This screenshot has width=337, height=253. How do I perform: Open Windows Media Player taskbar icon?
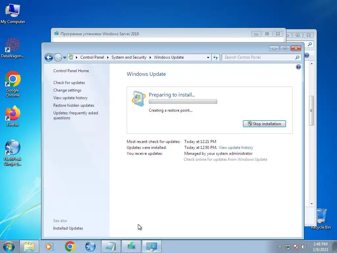(49, 246)
